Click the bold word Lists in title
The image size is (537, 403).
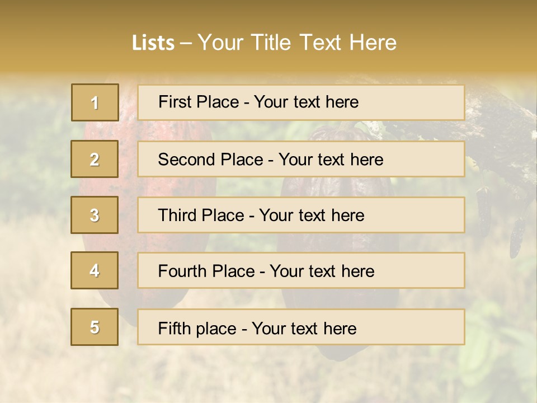tap(153, 43)
